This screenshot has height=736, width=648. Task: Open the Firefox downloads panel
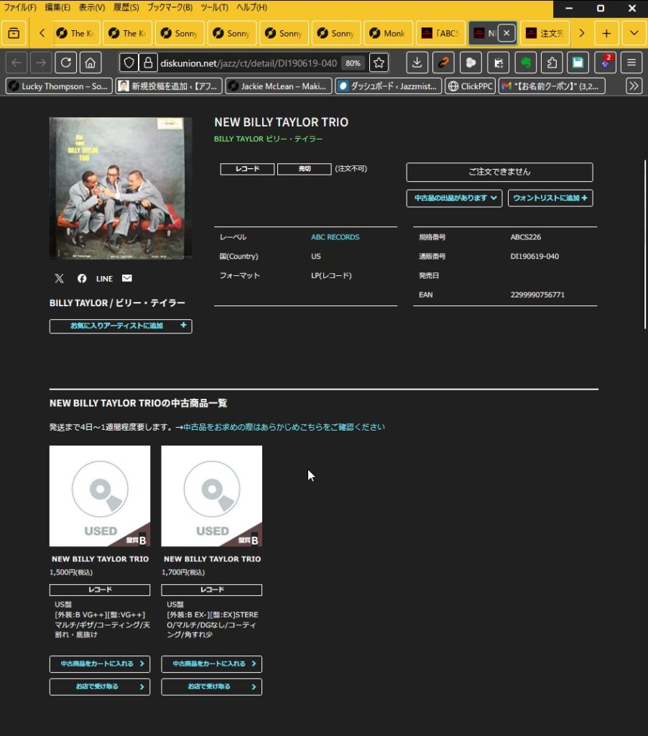[417, 63]
